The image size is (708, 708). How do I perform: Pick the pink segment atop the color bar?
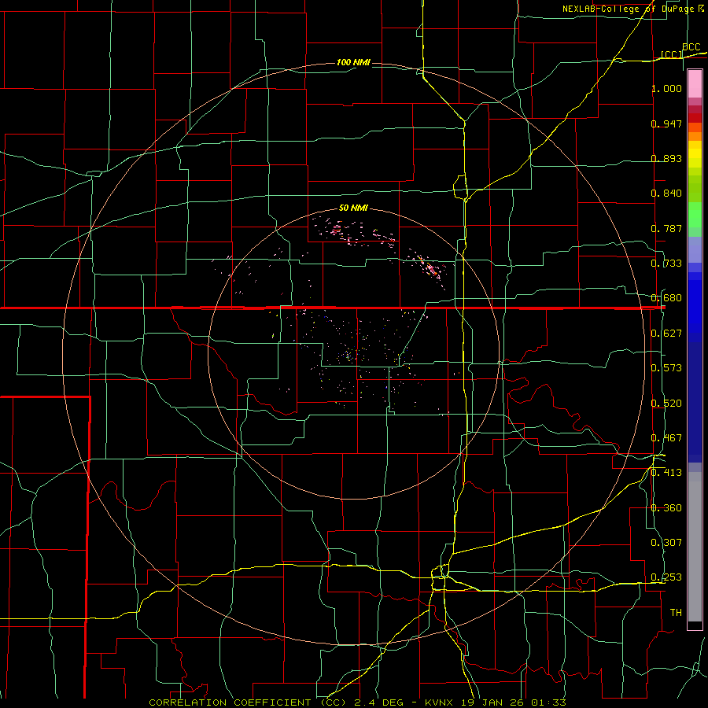[x=695, y=84]
